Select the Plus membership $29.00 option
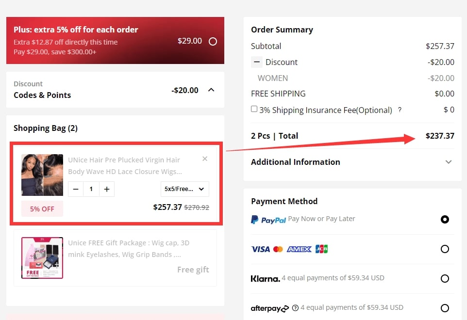This screenshot has width=467, height=320. 213,41
